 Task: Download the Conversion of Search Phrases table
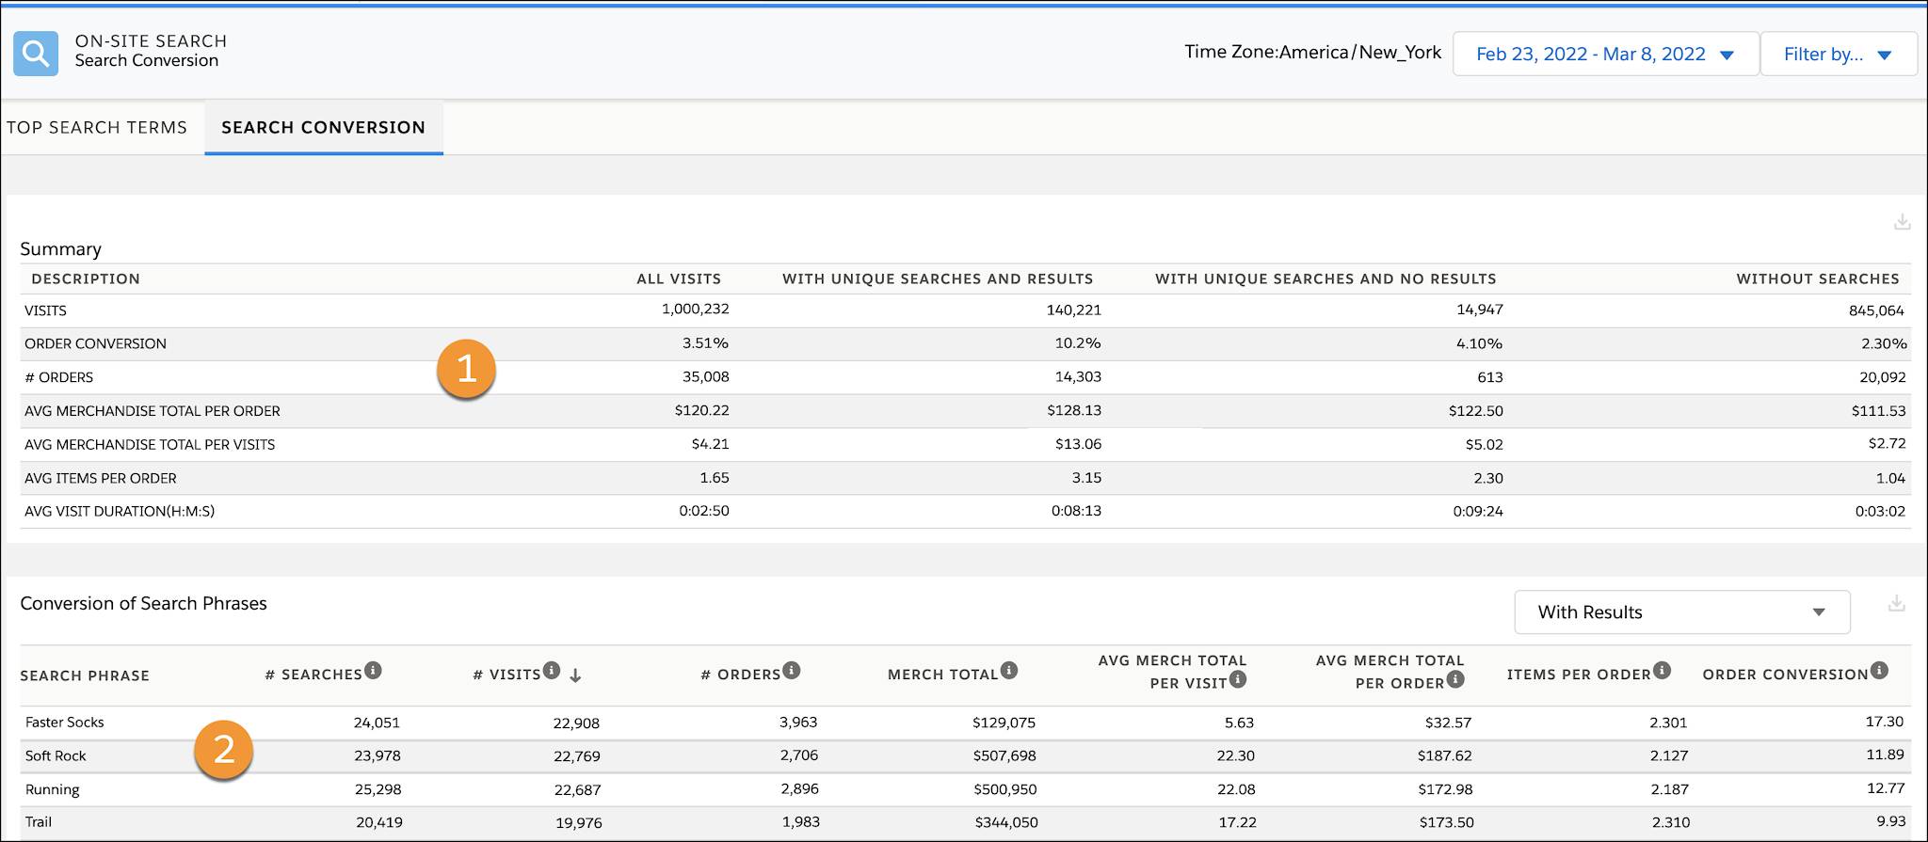point(1897,603)
